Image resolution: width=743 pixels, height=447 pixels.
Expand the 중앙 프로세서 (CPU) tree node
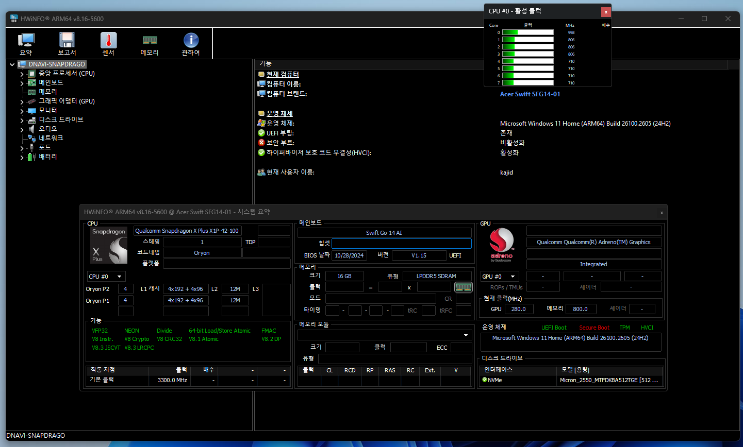21,73
